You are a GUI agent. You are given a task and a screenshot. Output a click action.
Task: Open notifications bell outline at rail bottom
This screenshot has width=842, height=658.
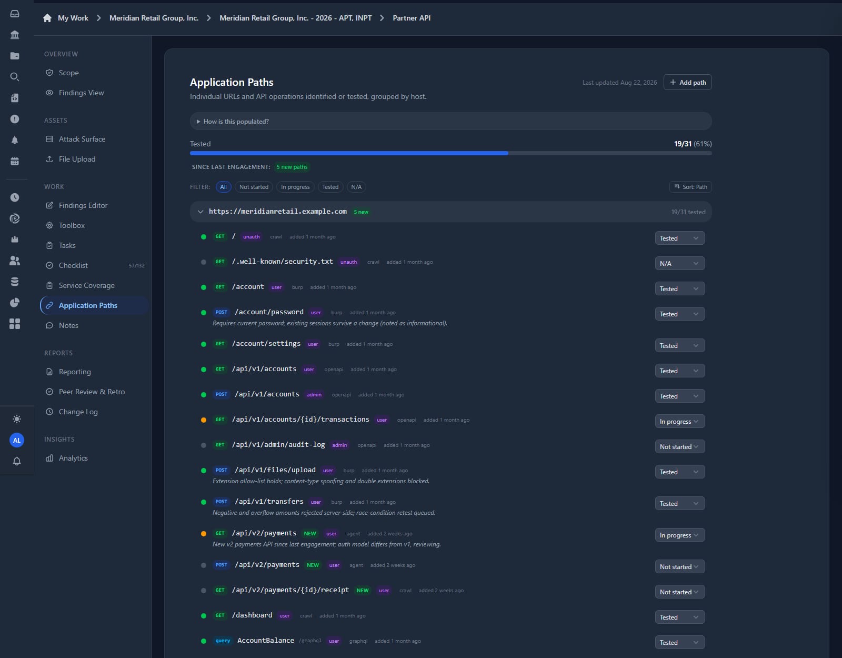17,461
